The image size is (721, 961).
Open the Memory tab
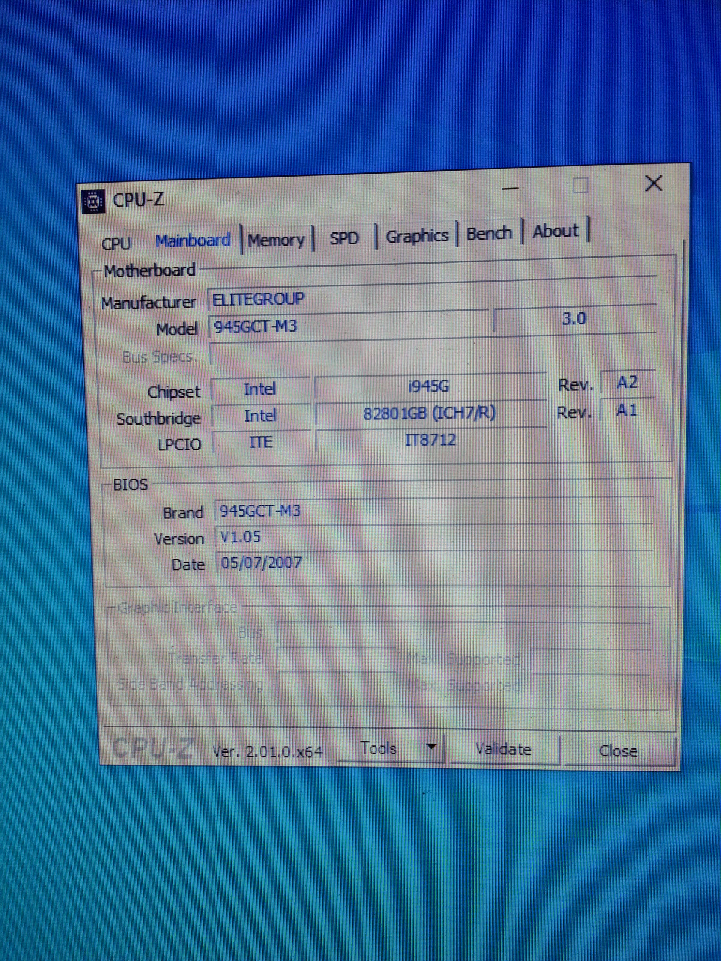pos(276,240)
